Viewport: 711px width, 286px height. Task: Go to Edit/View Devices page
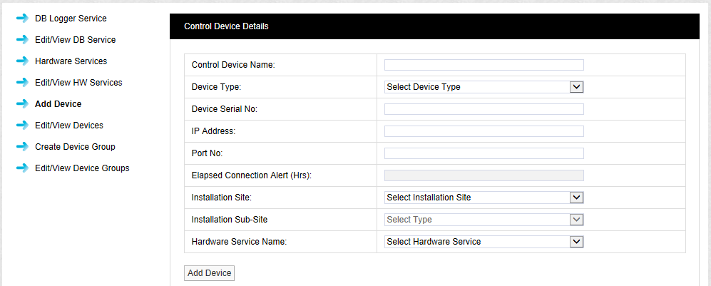[x=69, y=126]
